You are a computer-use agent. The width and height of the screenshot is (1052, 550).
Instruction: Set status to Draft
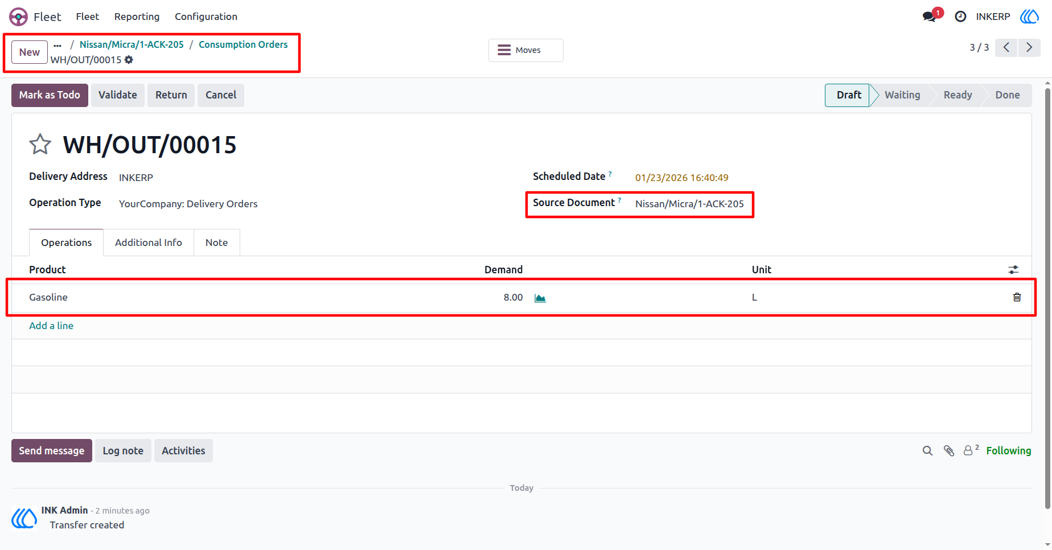(x=849, y=95)
